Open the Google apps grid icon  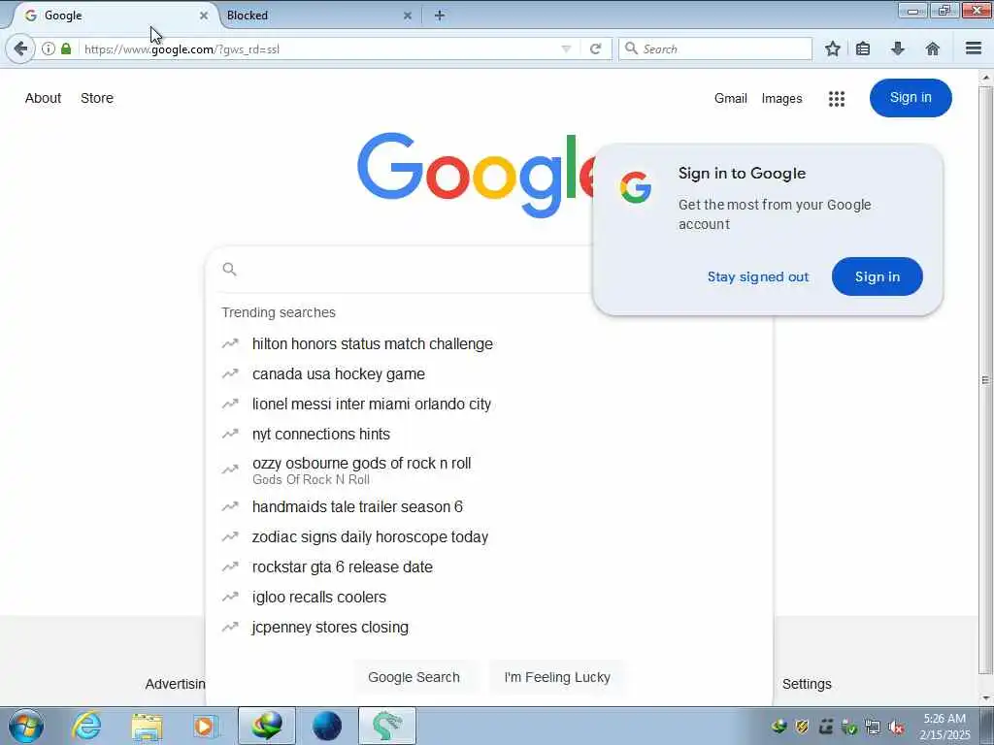(837, 98)
